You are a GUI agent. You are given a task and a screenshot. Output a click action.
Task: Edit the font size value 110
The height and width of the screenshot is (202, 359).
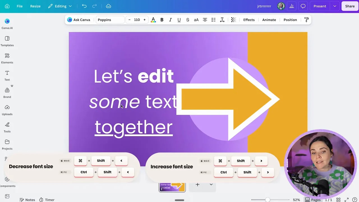pyautogui.click(x=137, y=20)
